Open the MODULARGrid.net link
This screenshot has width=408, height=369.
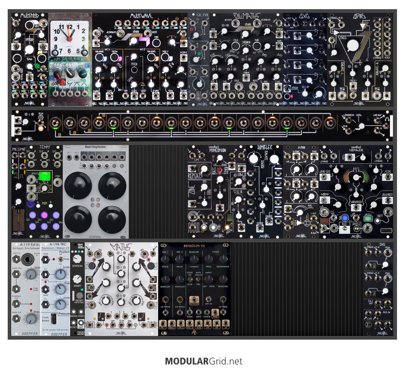(204, 361)
